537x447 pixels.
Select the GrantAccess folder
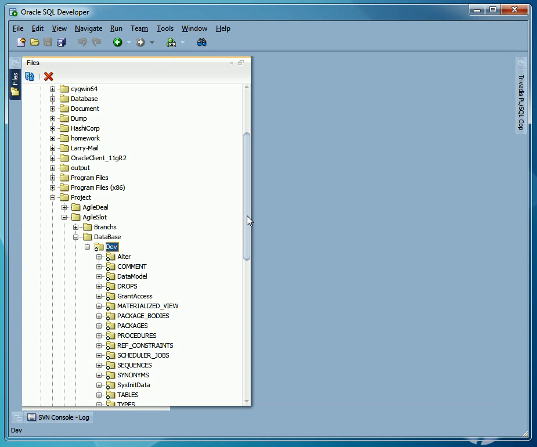click(135, 296)
